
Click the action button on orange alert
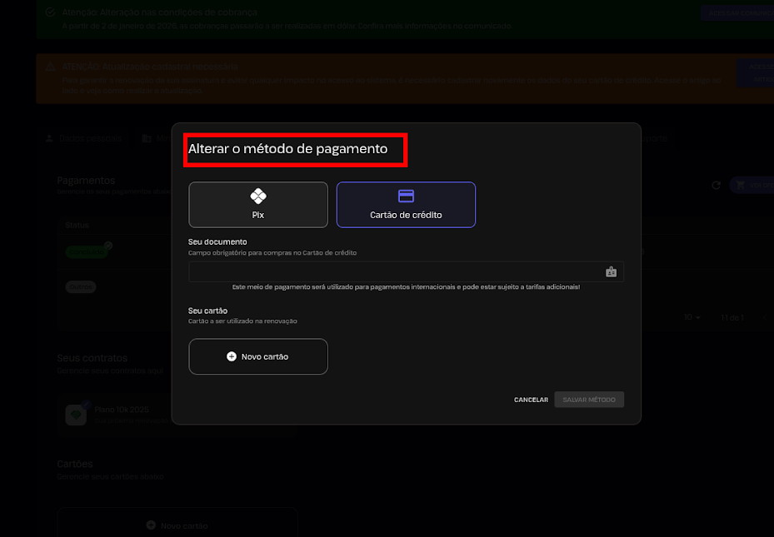[x=754, y=73]
